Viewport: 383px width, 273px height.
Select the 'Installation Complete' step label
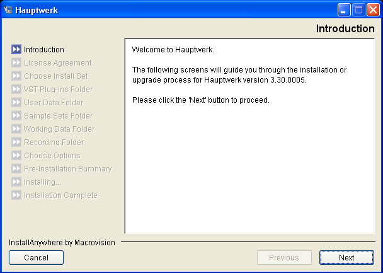pyautogui.click(x=60, y=195)
